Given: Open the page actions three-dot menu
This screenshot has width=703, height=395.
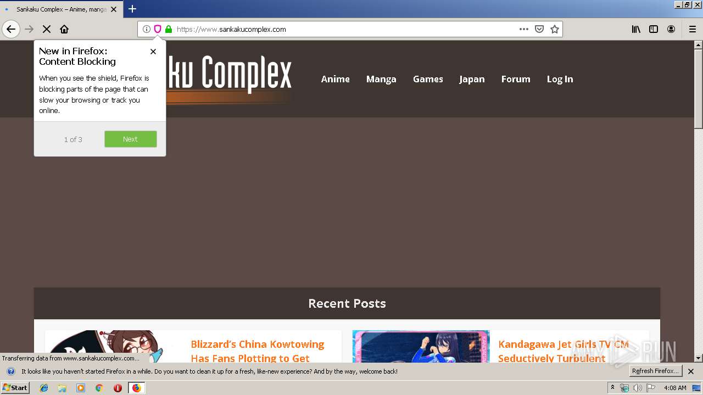Looking at the screenshot, I should [x=524, y=29].
